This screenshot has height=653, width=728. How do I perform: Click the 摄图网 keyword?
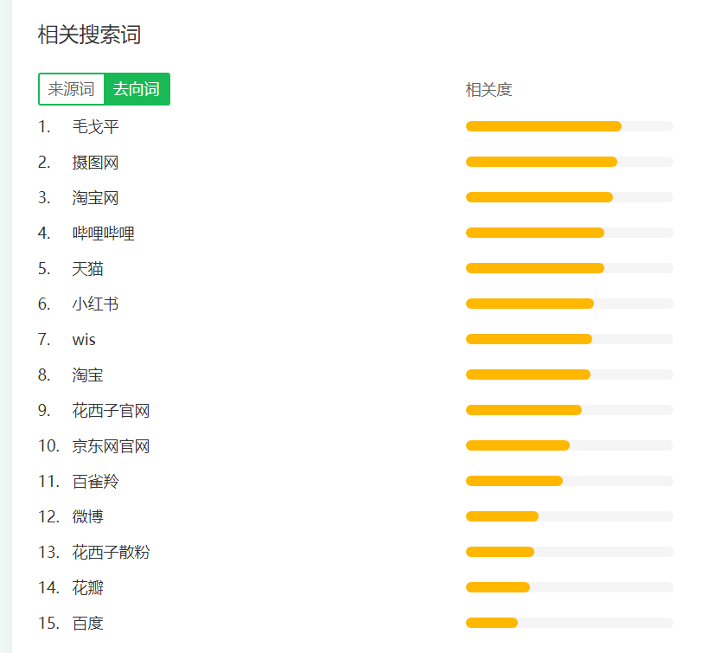point(96,163)
